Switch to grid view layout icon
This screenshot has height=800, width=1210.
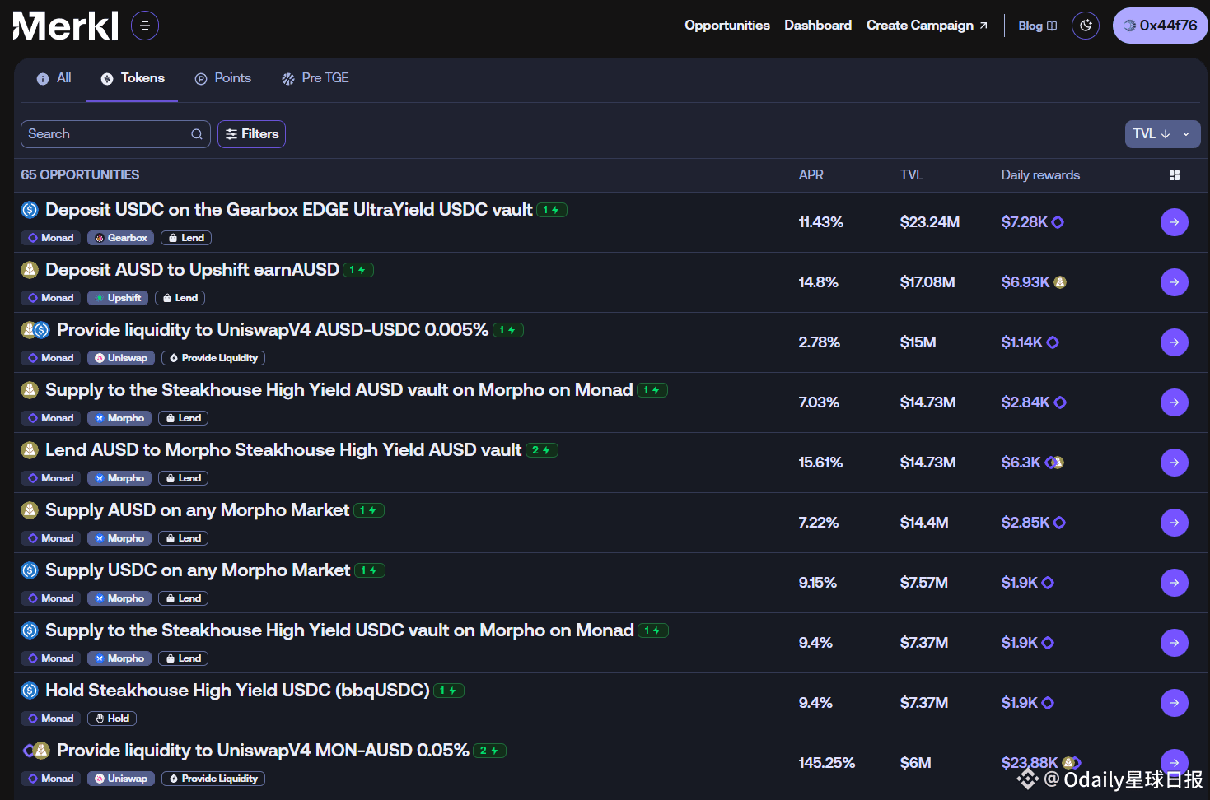tap(1175, 175)
